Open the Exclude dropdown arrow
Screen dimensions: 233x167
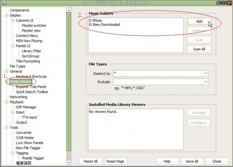click(x=206, y=82)
